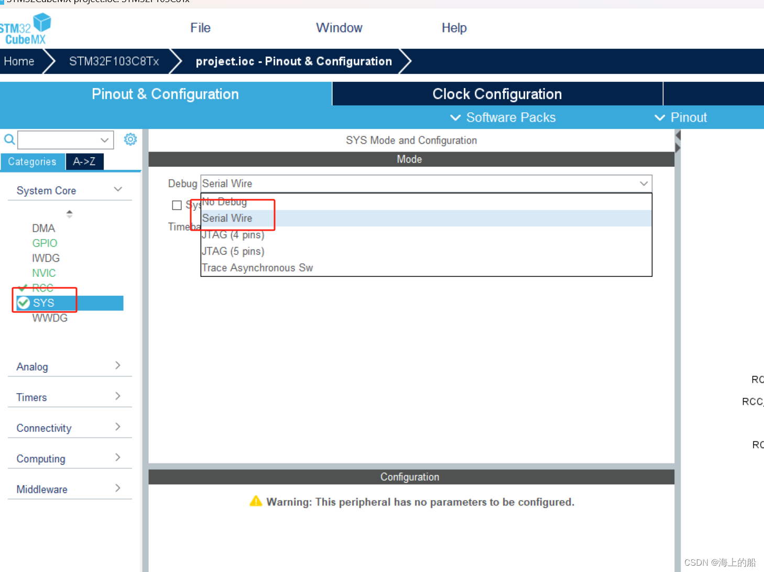Select Serial Wire in the dropdown list

coord(426,218)
